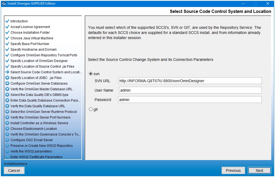Close the installer window
The height and width of the screenshot is (177, 275).
tap(268, 4)
